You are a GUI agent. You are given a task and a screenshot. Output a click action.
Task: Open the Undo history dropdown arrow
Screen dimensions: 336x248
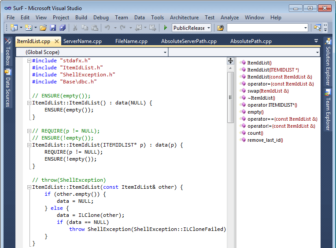coord(115,28)
